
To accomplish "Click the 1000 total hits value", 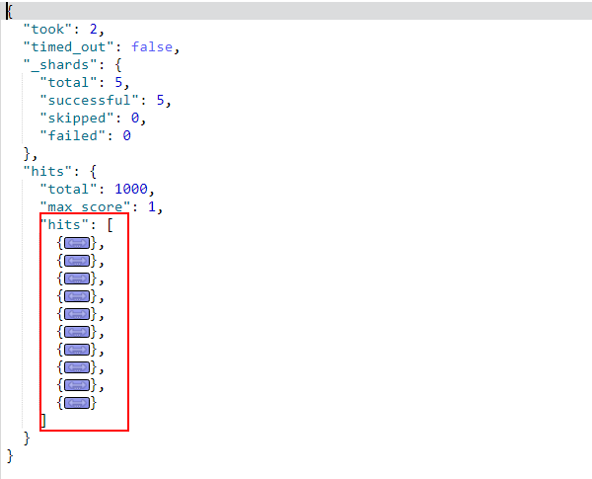I will (131, 189).
